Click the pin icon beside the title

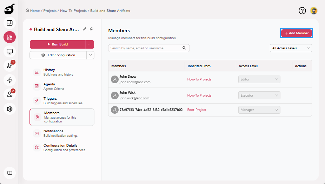pos(91,29)
